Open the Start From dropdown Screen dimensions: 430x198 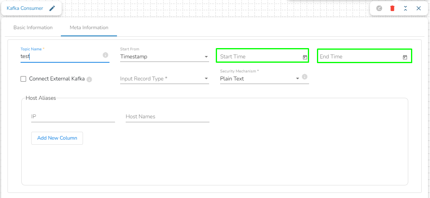point(164,57)
